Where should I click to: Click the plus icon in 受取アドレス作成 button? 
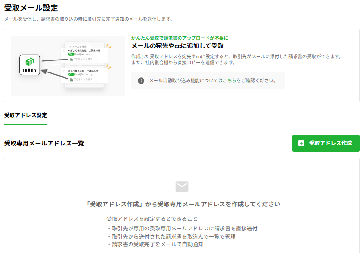pyautogui.click(x=301, y=144)
